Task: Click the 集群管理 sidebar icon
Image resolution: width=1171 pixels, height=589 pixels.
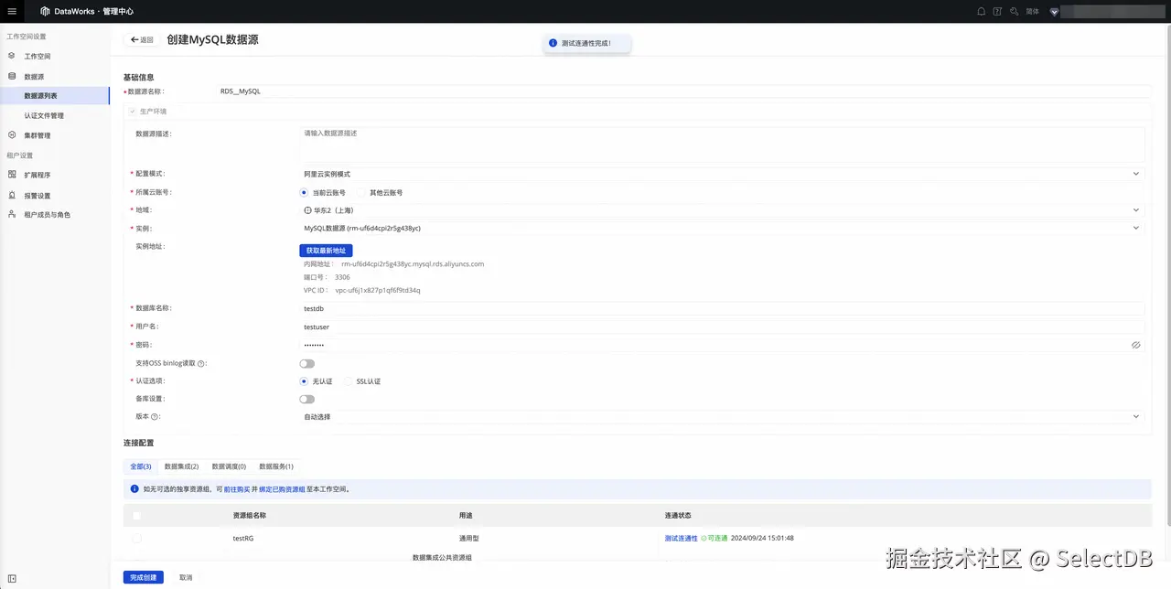Action: 12,135
